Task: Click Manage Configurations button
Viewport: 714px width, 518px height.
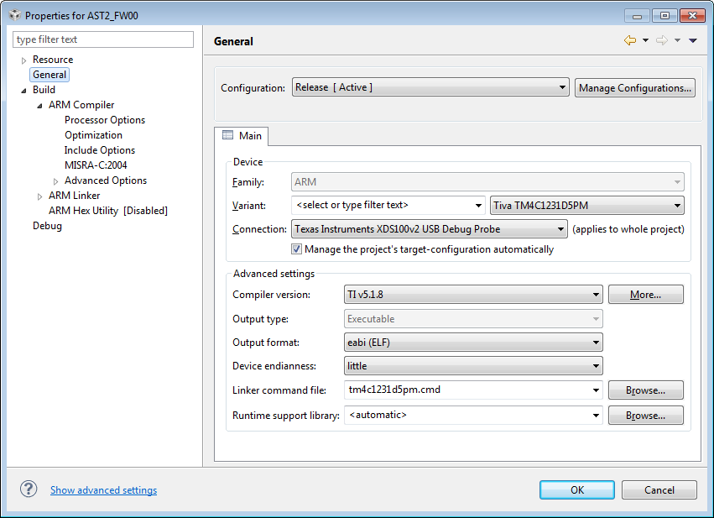Action: [x=635, y=87]
